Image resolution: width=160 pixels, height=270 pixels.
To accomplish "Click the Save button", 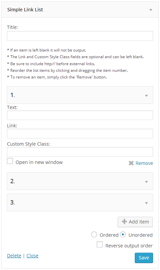I will point(144,258).
